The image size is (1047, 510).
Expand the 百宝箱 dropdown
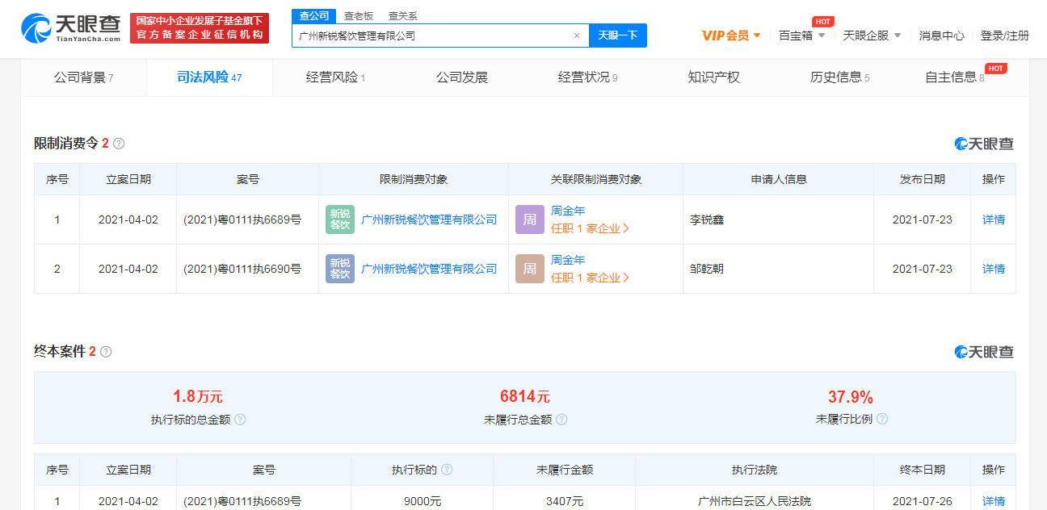tap(801, 36)
